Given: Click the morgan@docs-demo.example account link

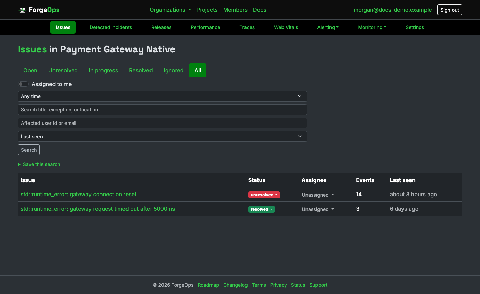Looking at the screenshot, I should [393, 10].
